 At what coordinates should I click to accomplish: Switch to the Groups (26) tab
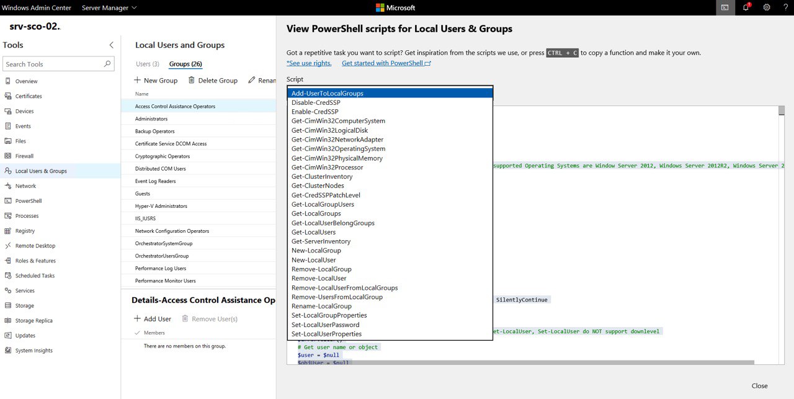coord(185,64)
